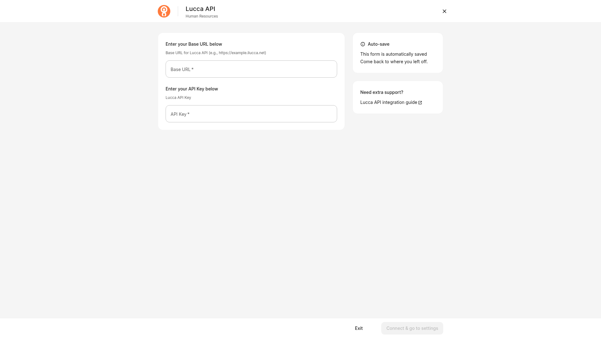Click the Lucca API title text
This screenshot has height=338, width=601.
tap(200, 9)
